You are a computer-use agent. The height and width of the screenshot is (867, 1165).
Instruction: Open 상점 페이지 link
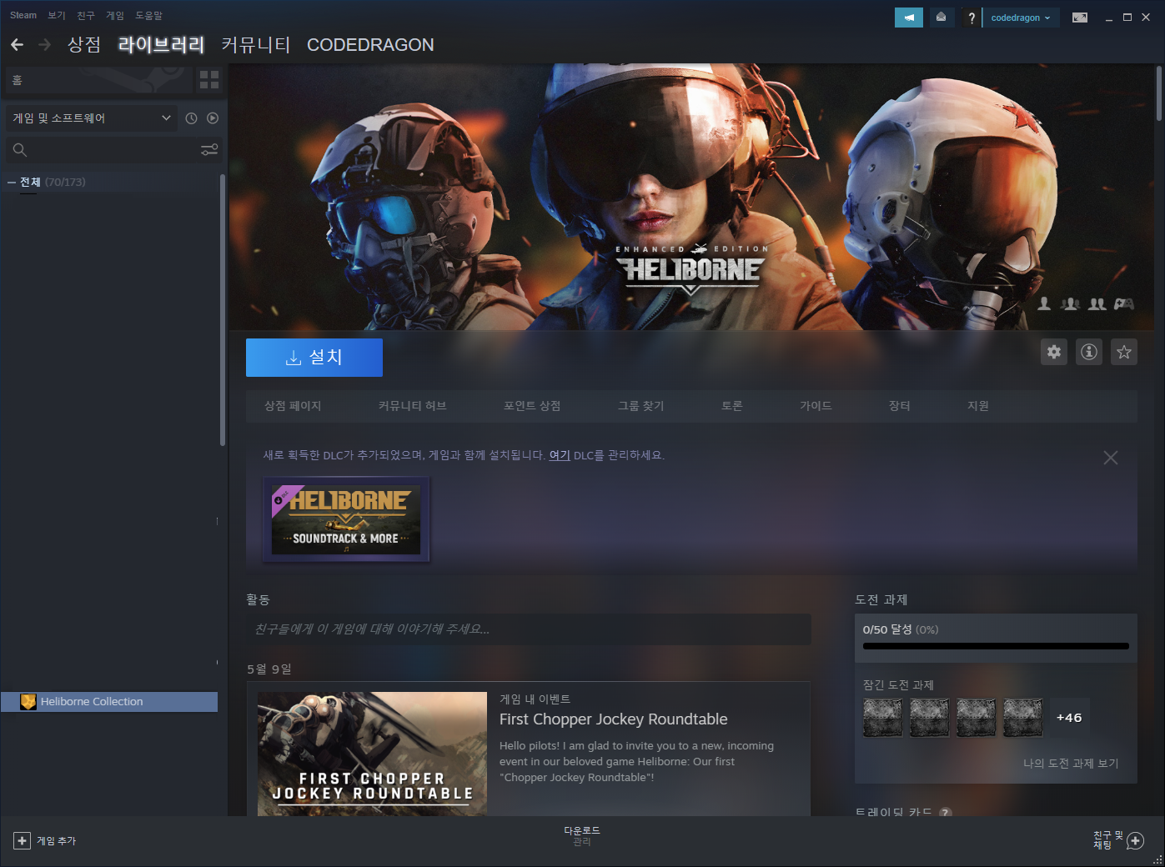coord(293,406)
